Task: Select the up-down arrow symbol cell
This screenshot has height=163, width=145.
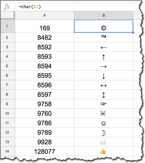Action: click(103, 94)
